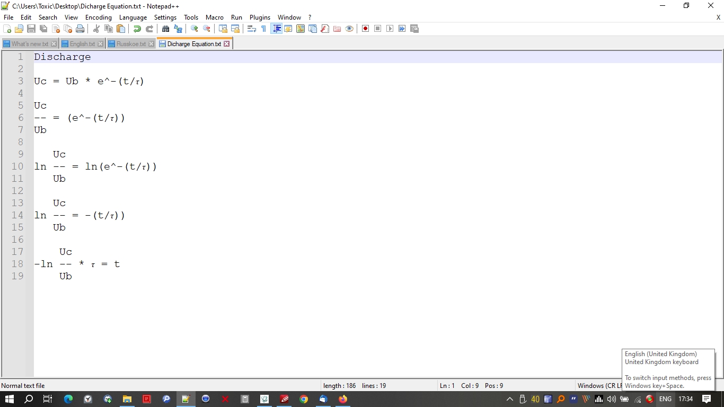724x407 pixels.
Task: Open the Edit menu
Action: 26,17
